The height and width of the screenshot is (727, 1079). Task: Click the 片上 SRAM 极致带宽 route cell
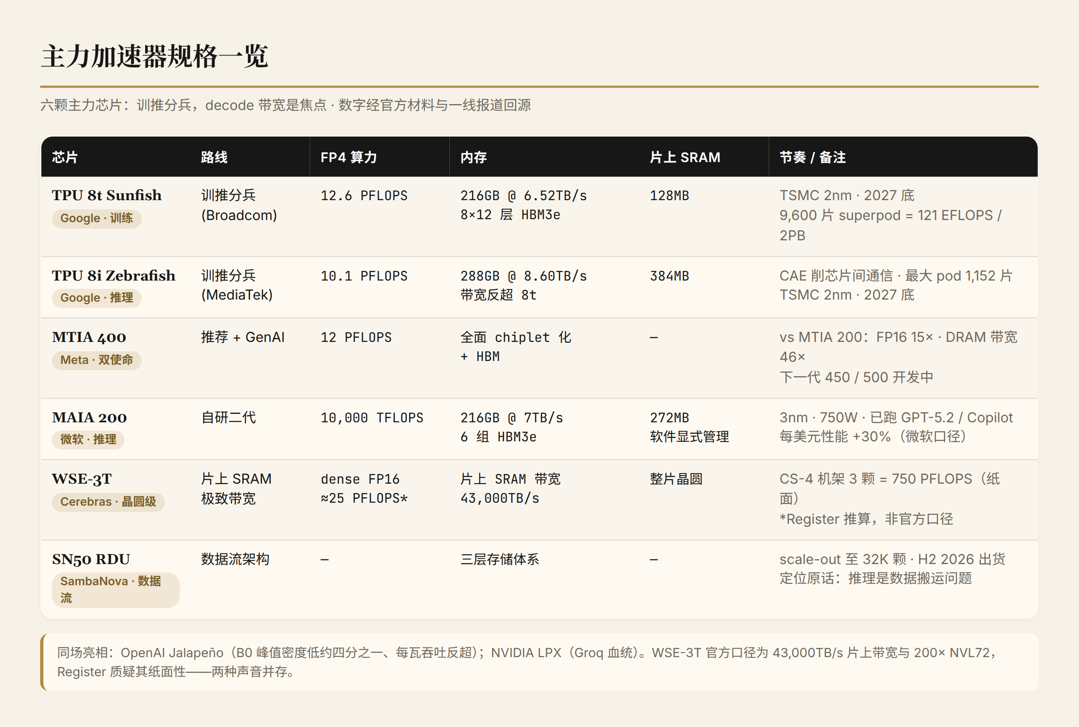click(237, 489)
